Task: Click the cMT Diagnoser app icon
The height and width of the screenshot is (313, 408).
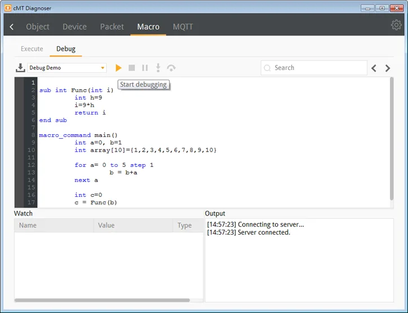Action: coord(8,8)
